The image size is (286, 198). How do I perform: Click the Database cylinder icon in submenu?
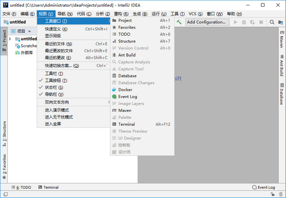click(114, 76)
